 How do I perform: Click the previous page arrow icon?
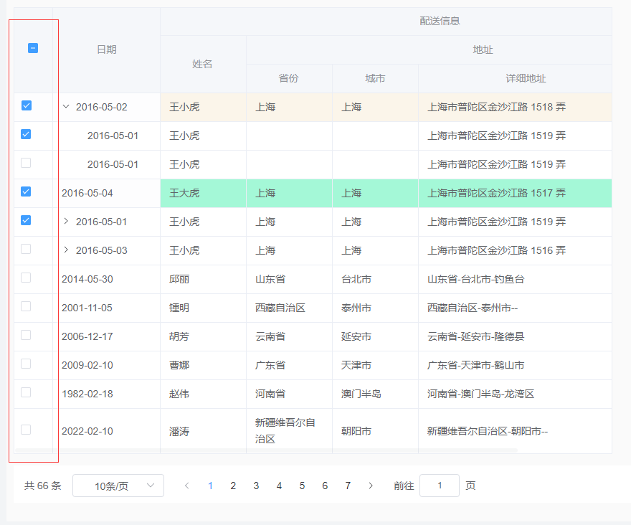pyautogui.click(x=187, y=486)
